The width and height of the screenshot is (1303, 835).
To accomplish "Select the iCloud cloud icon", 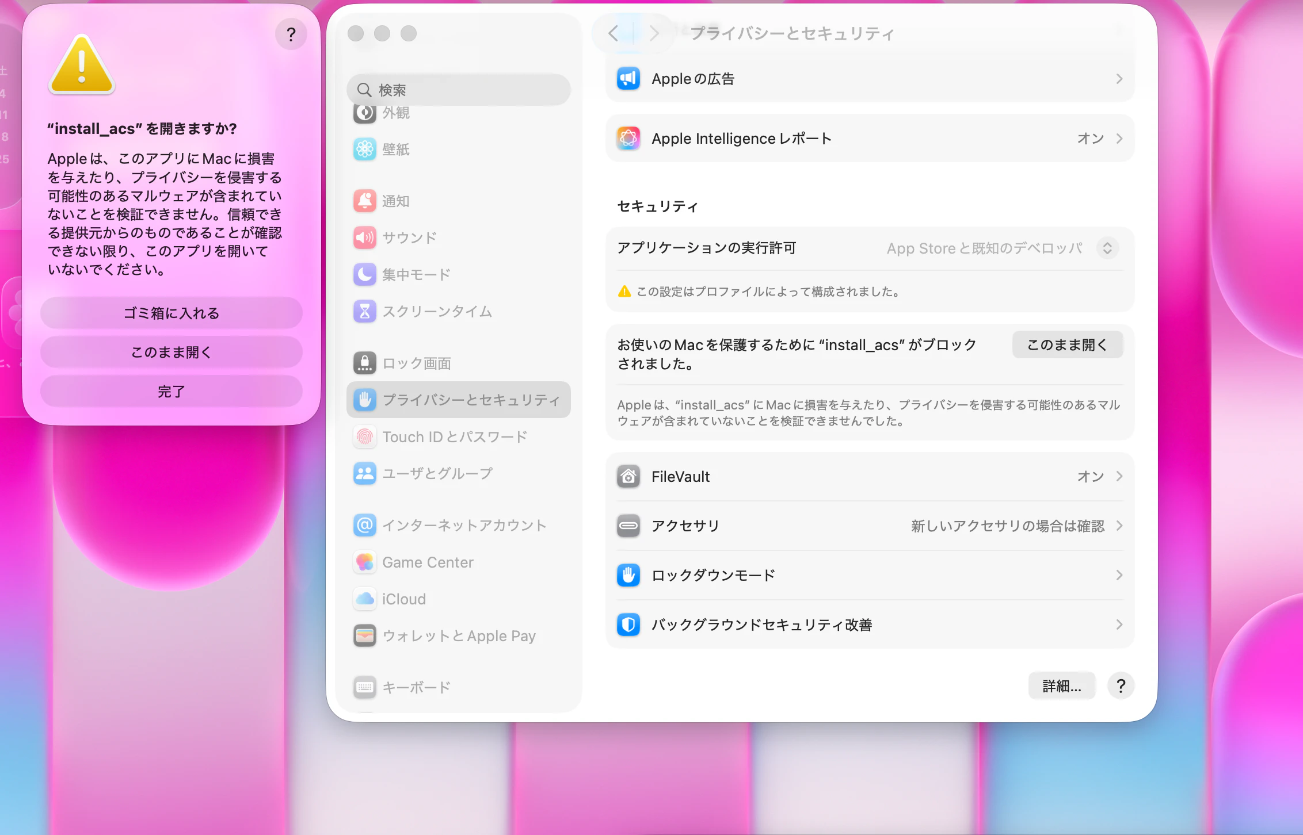I will [364, 599].
